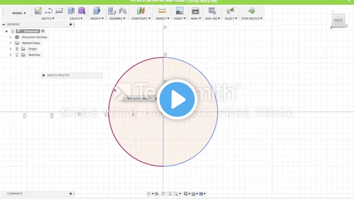Click the Measure icon in Inspect

point(162,11)
